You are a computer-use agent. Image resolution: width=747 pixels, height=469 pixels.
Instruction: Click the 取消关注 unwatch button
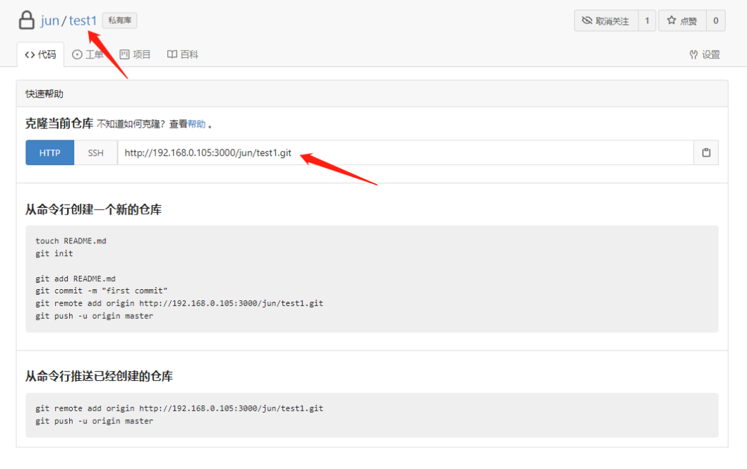click(x=606, y=21)
